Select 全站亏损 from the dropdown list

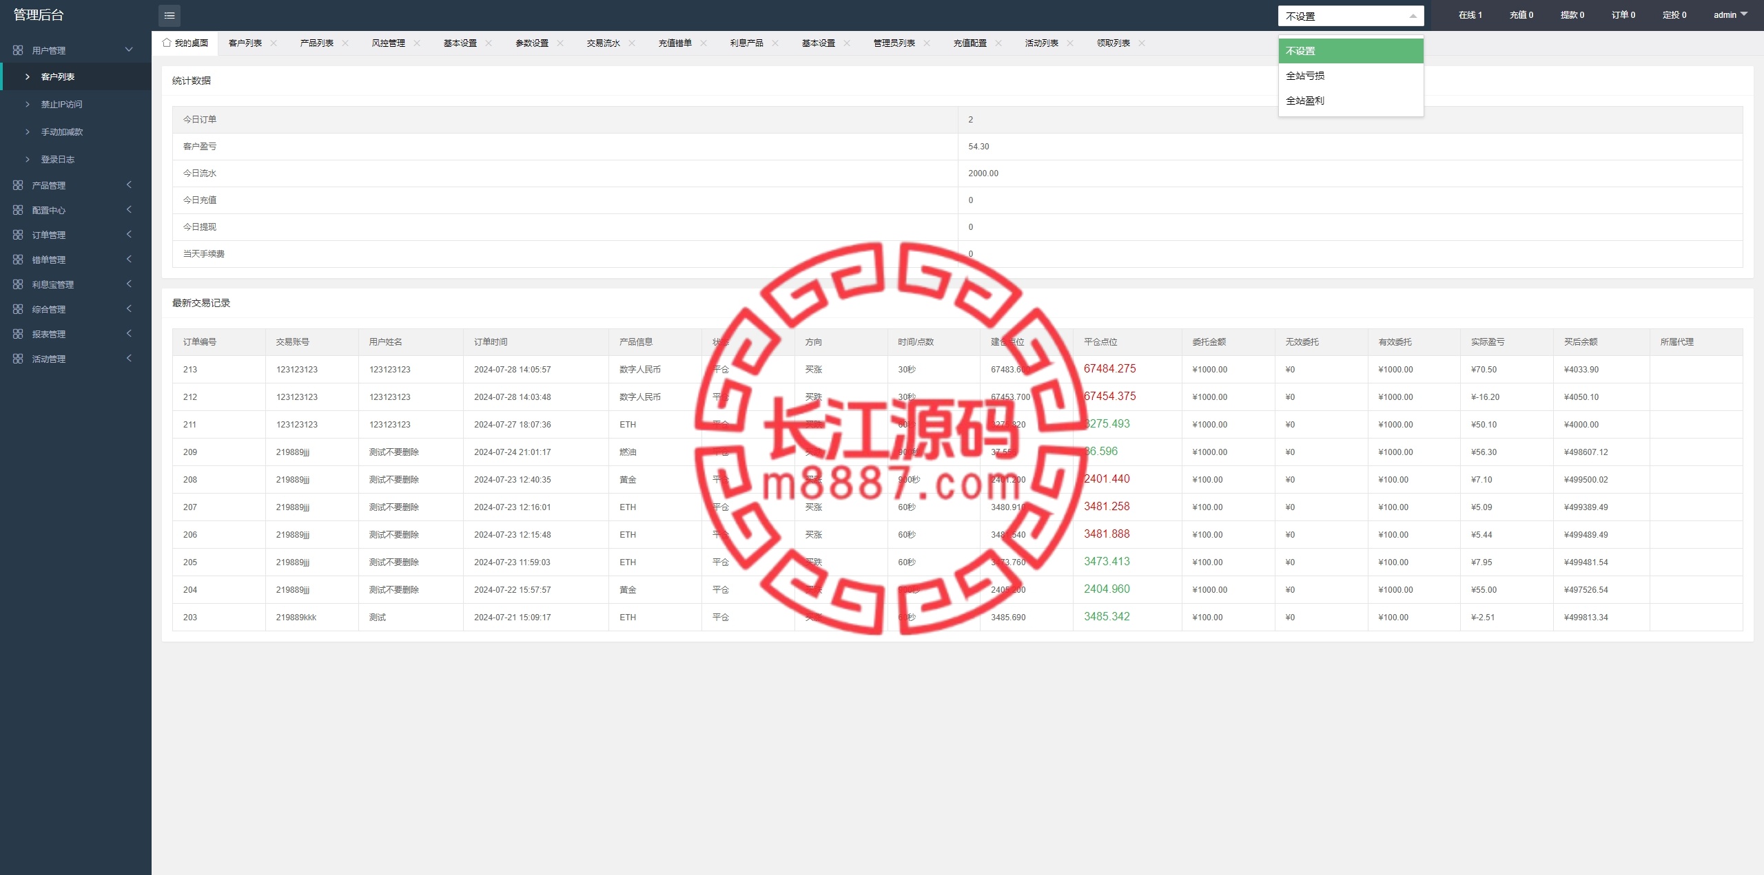click(x=1351, y=76)
